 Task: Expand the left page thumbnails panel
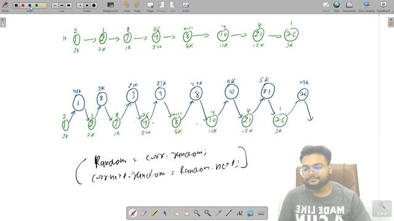pyautogui.click(x=2, y=22)
